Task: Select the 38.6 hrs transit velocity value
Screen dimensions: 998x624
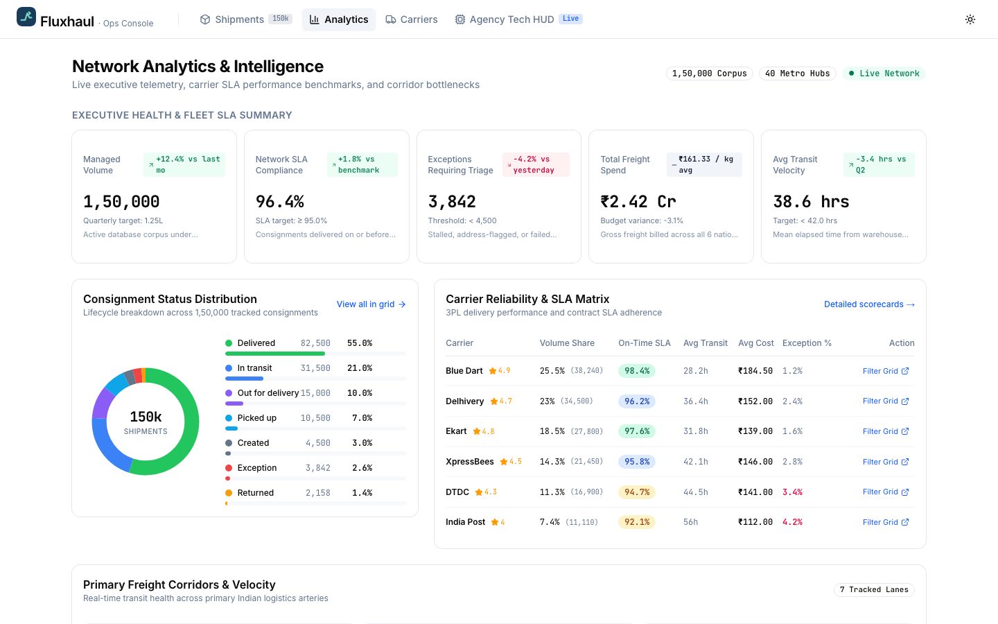Action: [811, 202]
